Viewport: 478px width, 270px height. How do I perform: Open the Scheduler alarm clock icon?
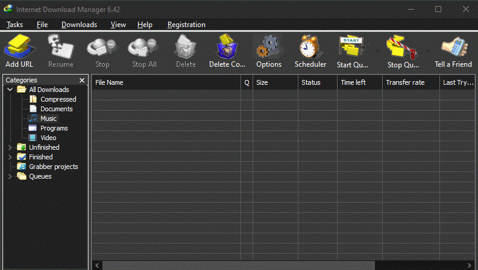(310, 46)
